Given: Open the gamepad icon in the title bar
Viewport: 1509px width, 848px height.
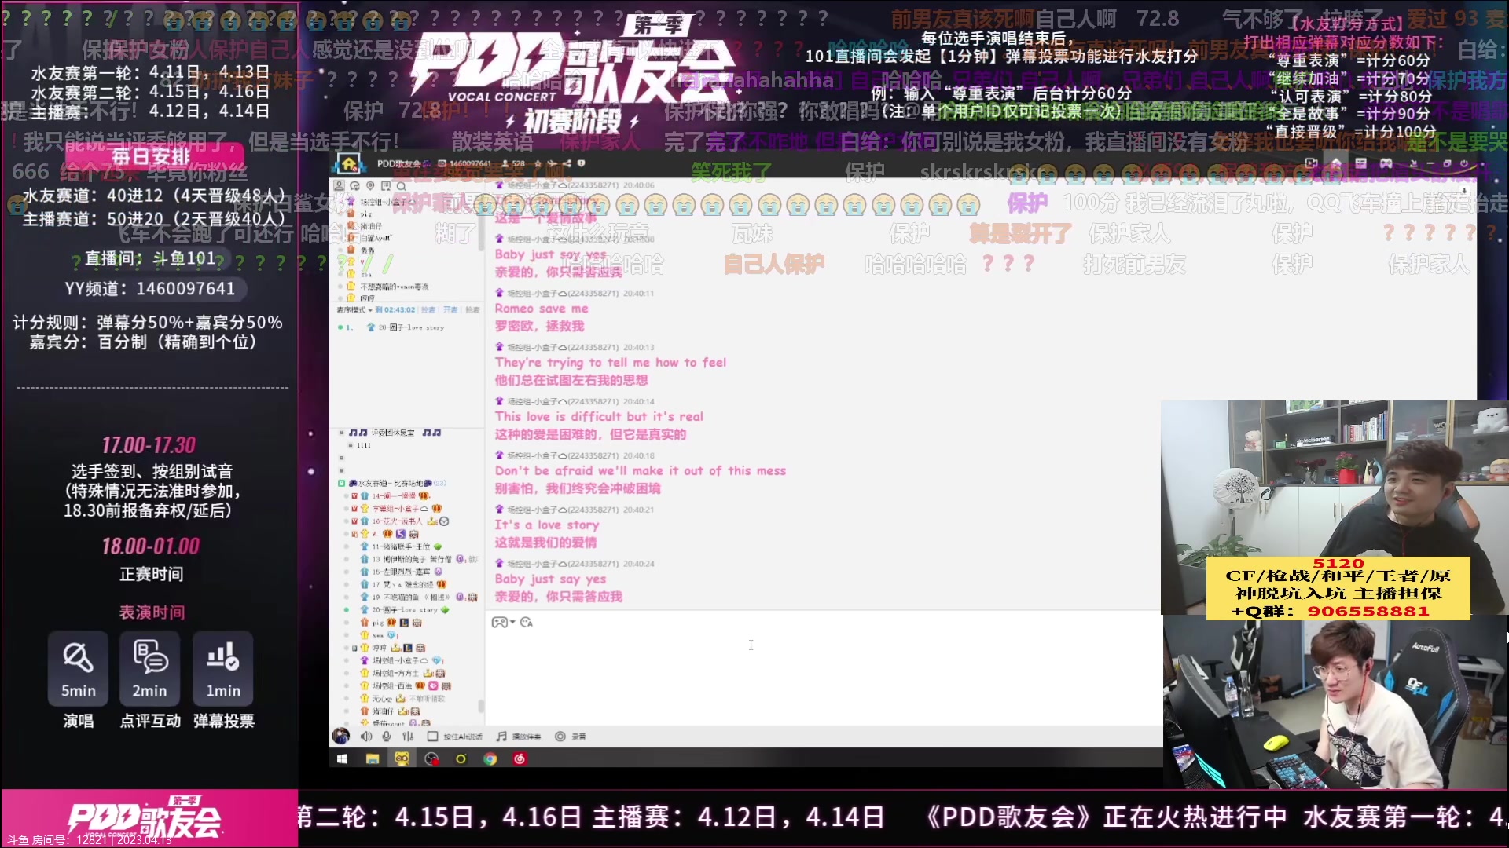Looking at the screenshot, I should (x=1386, y=163).
